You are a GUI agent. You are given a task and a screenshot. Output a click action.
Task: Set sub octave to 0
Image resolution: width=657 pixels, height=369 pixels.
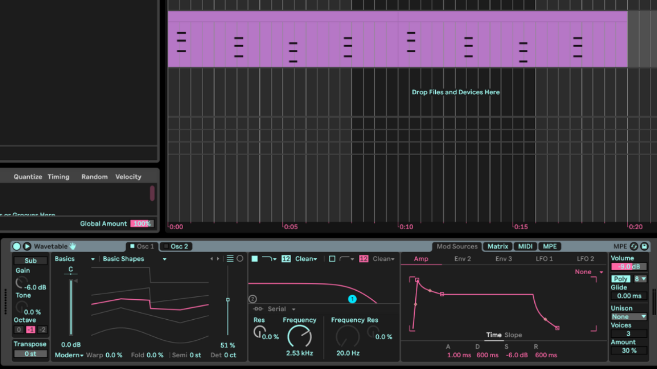coord(19,330)
